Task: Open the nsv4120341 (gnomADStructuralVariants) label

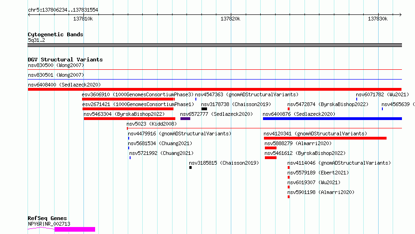Action: pos(316,134)
